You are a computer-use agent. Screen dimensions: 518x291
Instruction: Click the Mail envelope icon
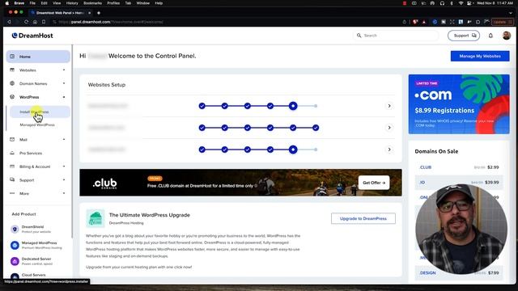pos(12,140)
